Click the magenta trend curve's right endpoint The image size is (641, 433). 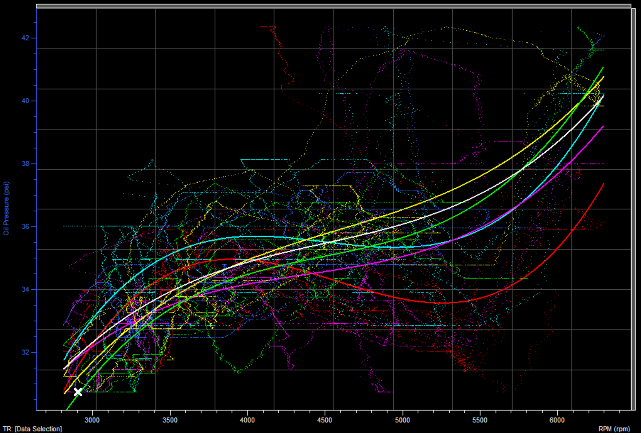click(603, 127)
